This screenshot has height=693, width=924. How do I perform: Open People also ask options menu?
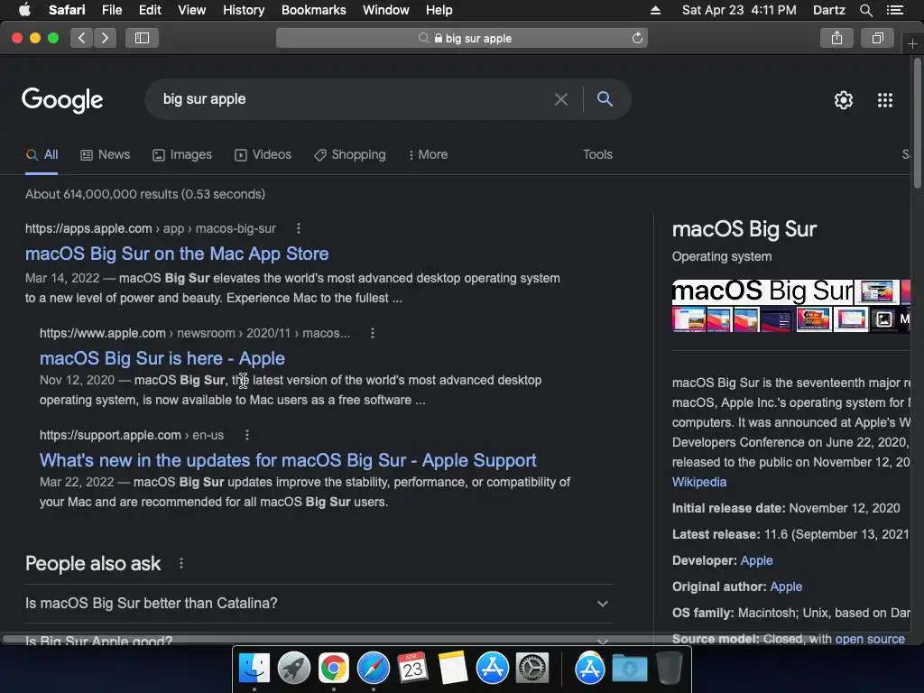point(181,563)
